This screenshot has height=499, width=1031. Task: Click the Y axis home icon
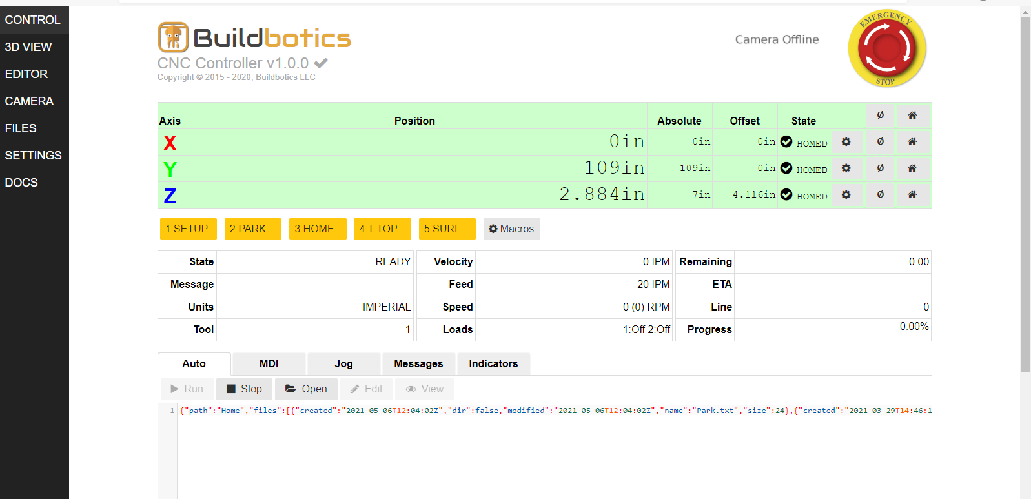pyautogui.click(x=912, y=168)
